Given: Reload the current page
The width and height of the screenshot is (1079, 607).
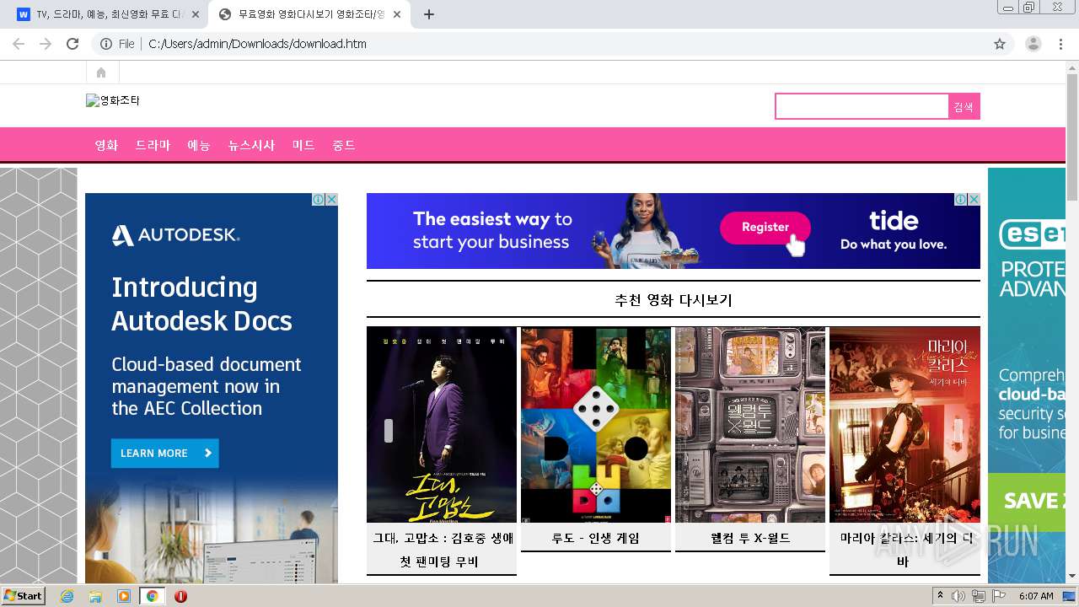Looking at the screenshot, I should (x=72, y=44).
